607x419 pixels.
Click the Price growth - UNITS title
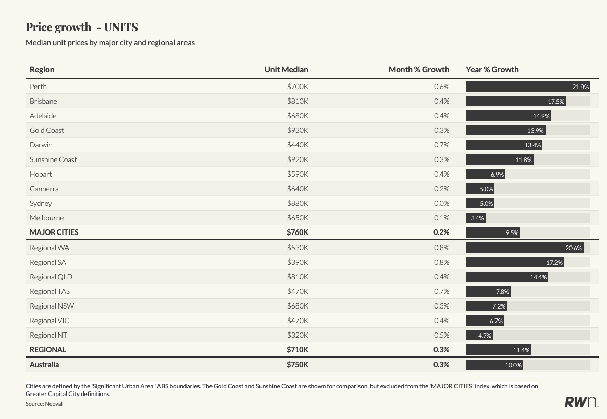82,27
